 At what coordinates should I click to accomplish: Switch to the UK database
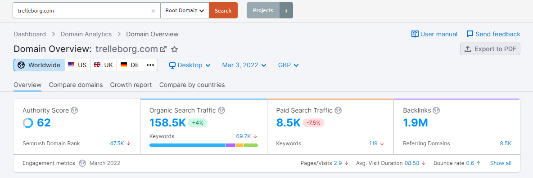[104, 65]
